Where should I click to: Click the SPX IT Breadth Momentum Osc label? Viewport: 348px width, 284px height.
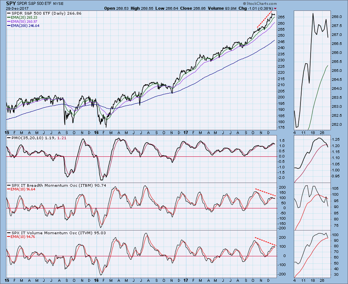pyautogui.click(x=52, y=185)
